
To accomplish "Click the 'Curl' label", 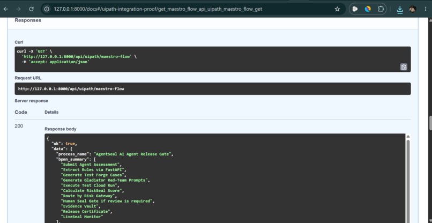I will point(19,42).
